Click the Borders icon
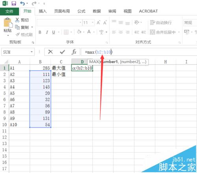Image resolution: width=197 pixels, height=173 pixels. tap(66, 32)
